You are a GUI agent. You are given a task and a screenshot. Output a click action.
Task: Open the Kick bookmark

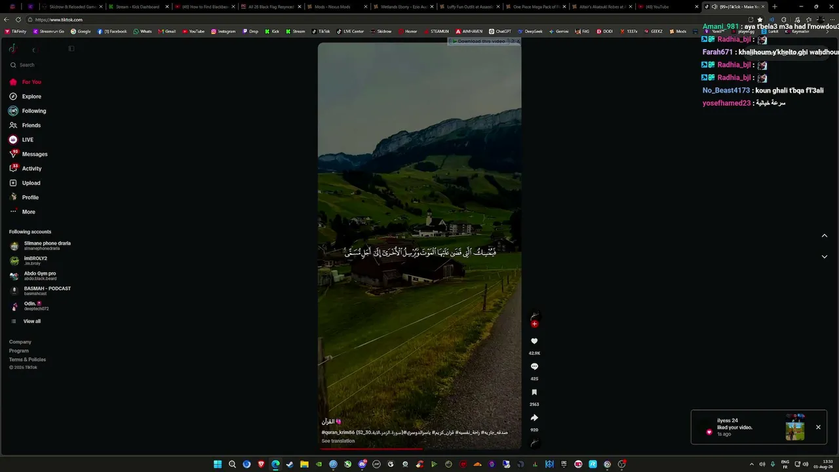(272, 31)
